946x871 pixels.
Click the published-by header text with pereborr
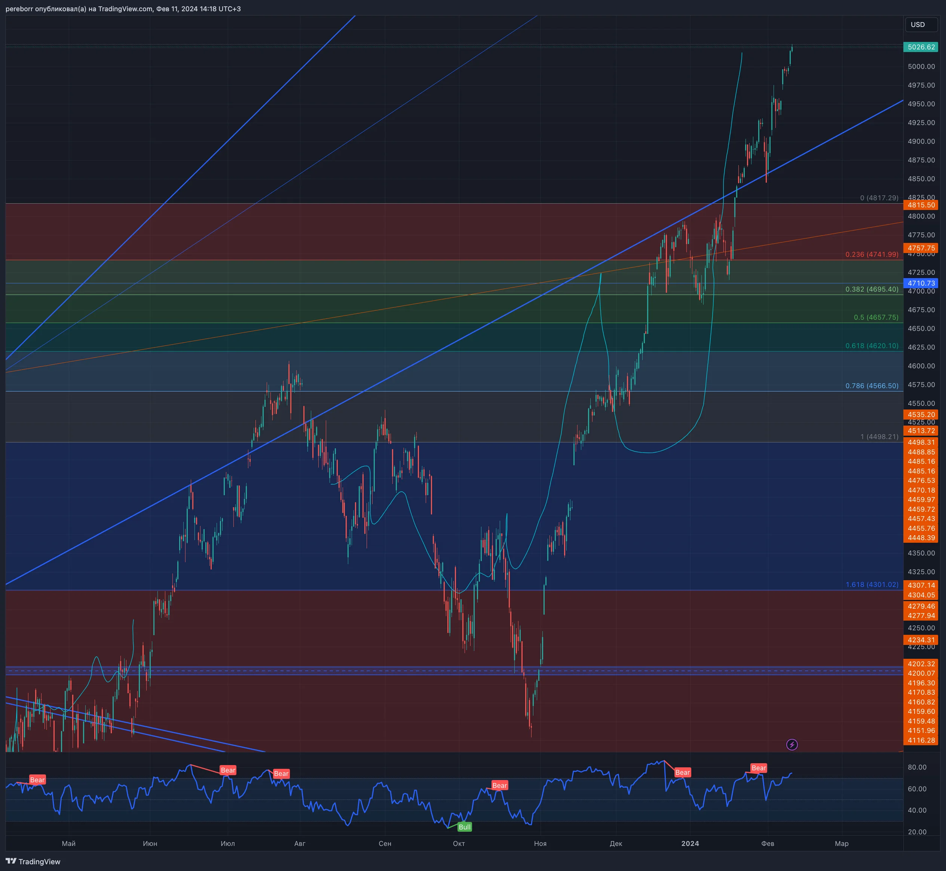[x=123, y=9]
